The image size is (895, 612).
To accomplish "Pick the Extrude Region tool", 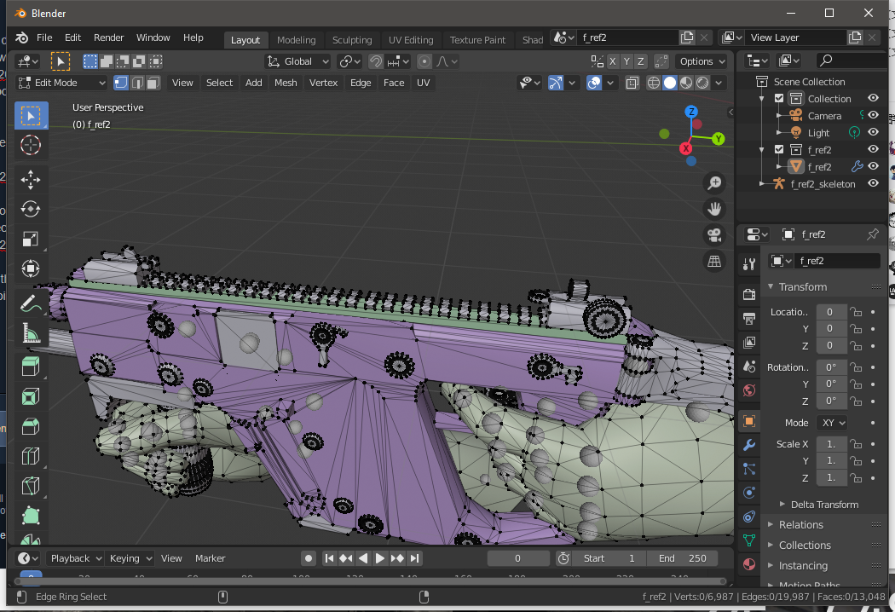I will point(31,367).
